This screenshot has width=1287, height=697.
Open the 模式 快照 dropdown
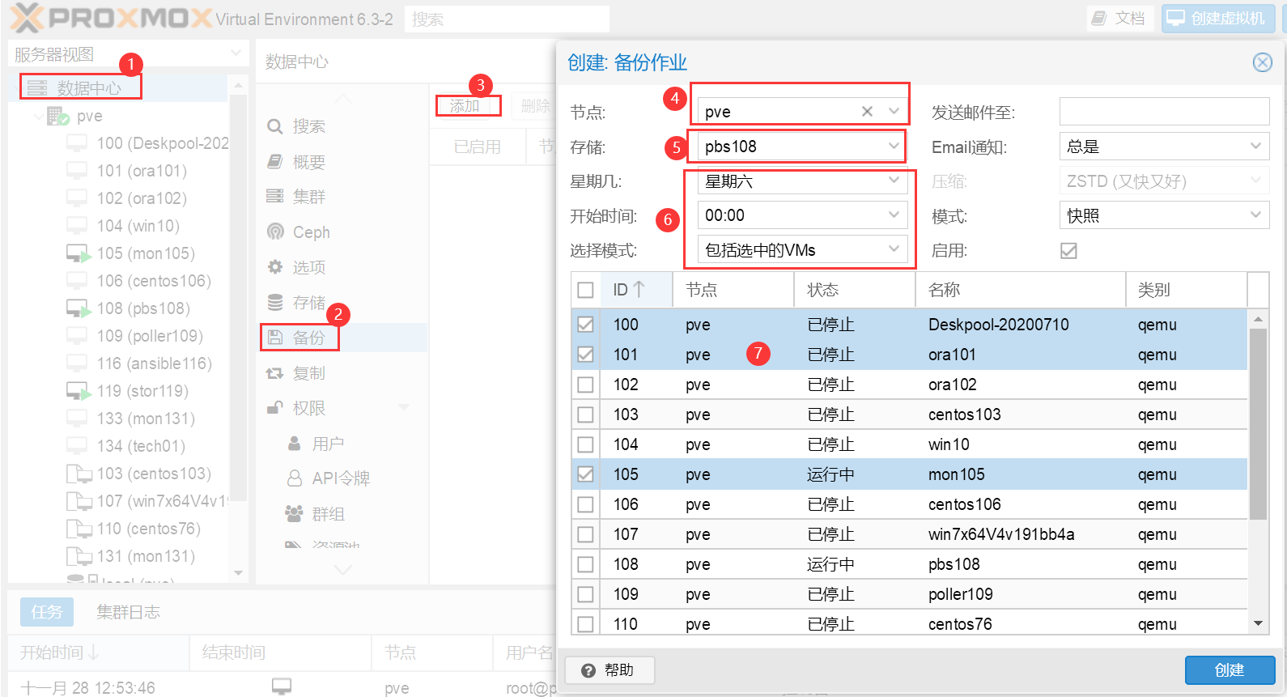point(1255,215)
